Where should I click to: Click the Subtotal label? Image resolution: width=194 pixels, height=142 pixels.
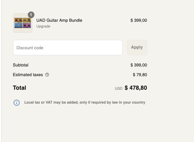pyautogui.click(x=21, y=65)
